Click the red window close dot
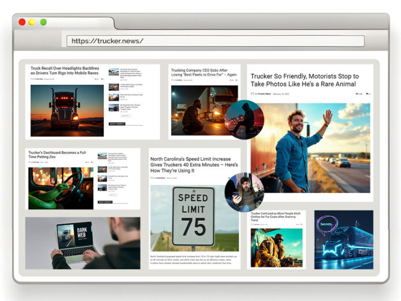The height and width of the screenshot is (301, 401). pyautogui.click(x=22, y=22)
